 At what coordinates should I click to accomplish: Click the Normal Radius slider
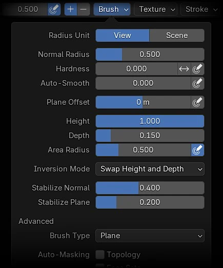(x=150, y=54)
